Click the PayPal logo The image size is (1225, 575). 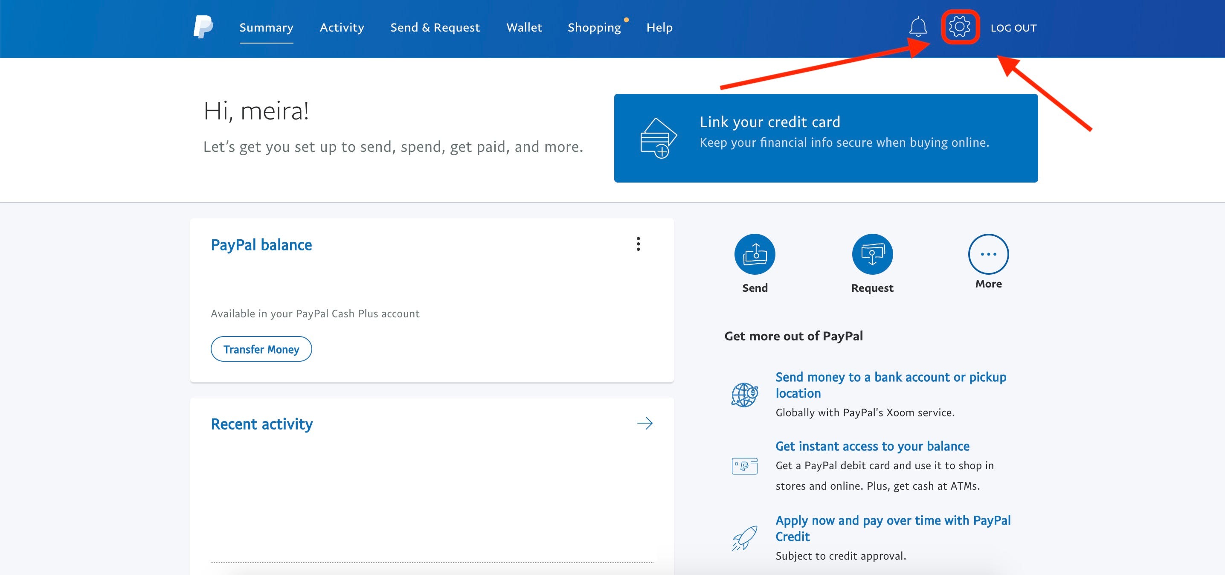tap(203, 27)
